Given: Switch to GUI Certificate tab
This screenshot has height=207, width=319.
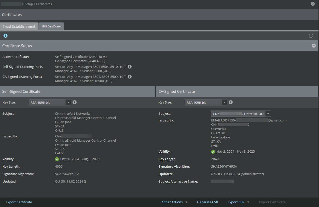Looking at the screenshot, I should click(x=51, y=26).
